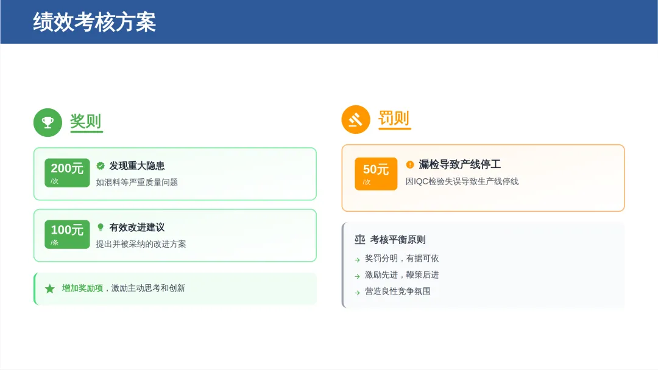Click the checkmark badge beside 发现重大隐患
The width and height of the screenshot is (658, 370).
point(101,166)
